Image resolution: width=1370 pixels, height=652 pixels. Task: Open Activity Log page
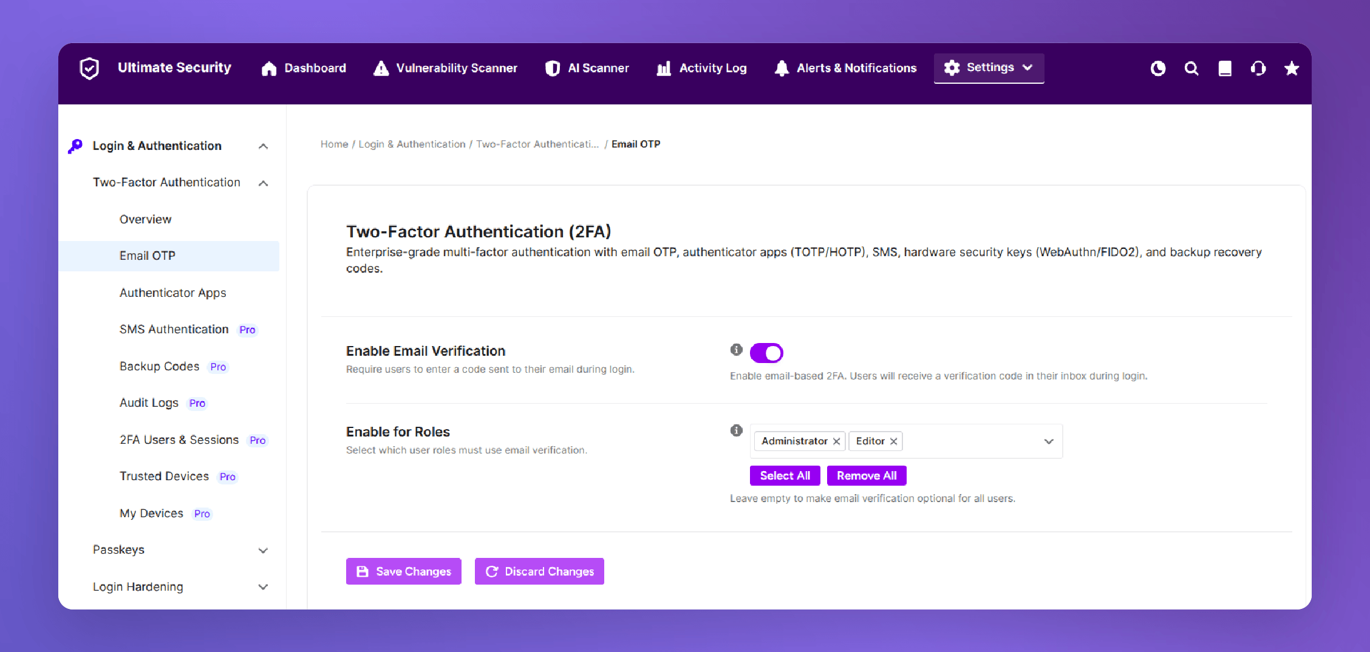(x=701, y=69)
